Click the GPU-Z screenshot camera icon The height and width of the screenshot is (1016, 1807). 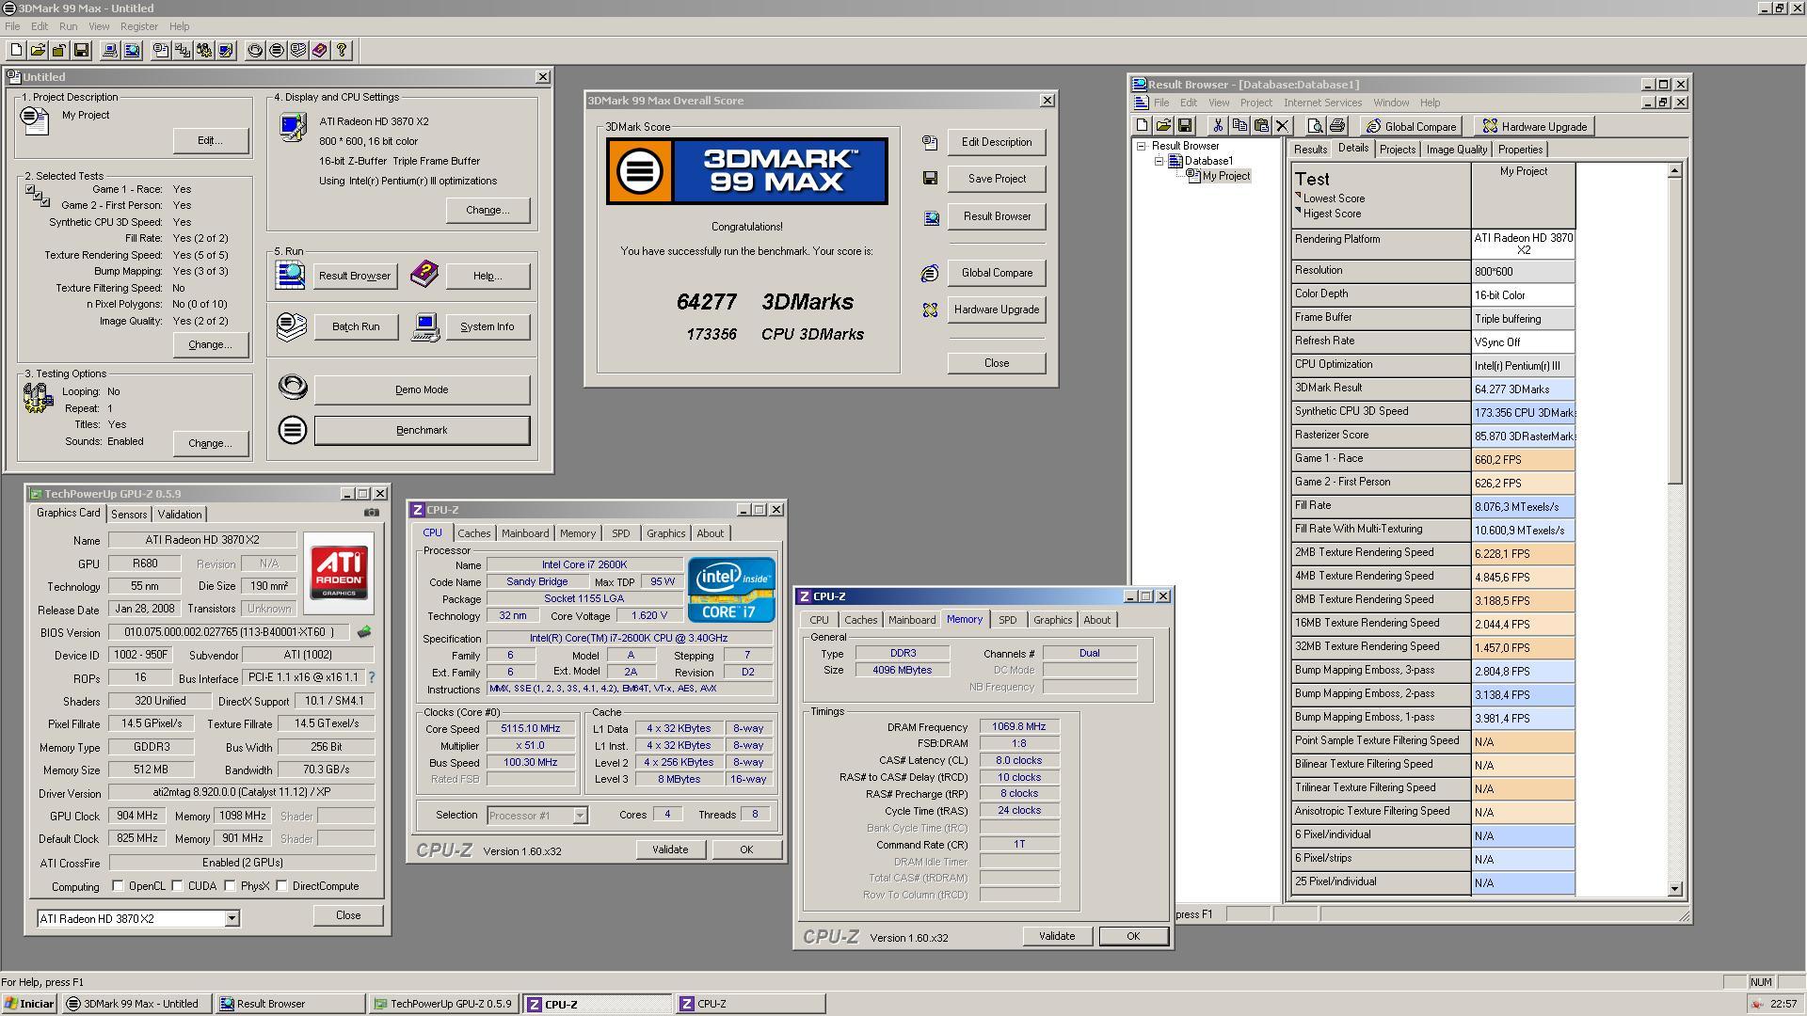(372, 513)
